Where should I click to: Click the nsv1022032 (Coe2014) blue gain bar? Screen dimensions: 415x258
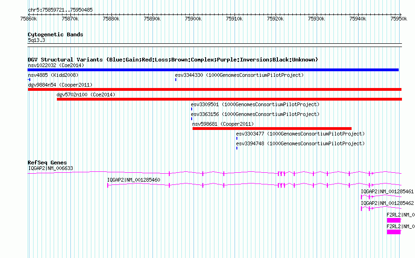[x=213, y=70]
